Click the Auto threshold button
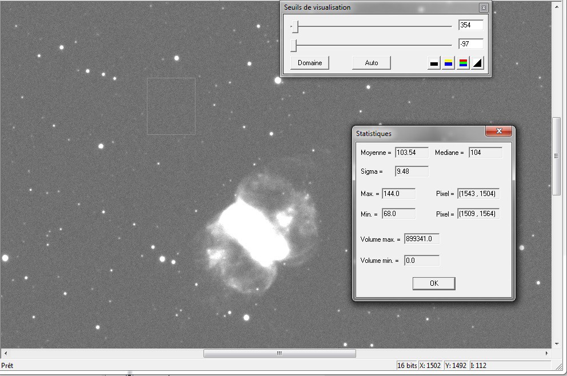This screenshot has width=567, height=376. [372, 63]
